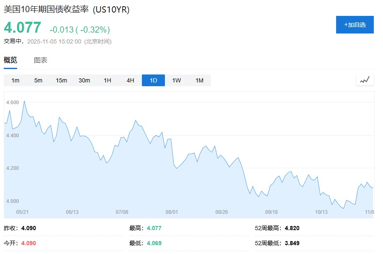Pick the 4H timeframe button
This screenshot has height=254, width=383.
click(x=130, y=80)
